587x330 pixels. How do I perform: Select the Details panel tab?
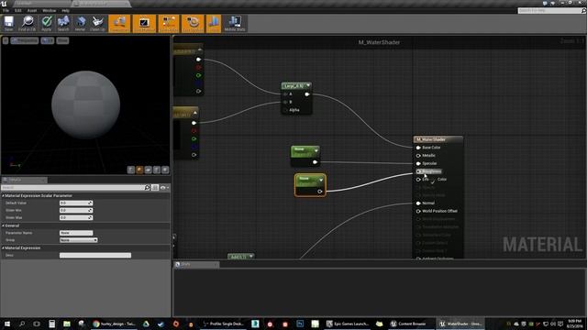point(25,180)
